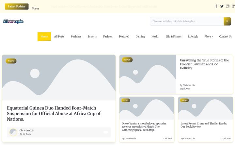
Task: Focus the Discover articles search field
Action: click(187, 21)
